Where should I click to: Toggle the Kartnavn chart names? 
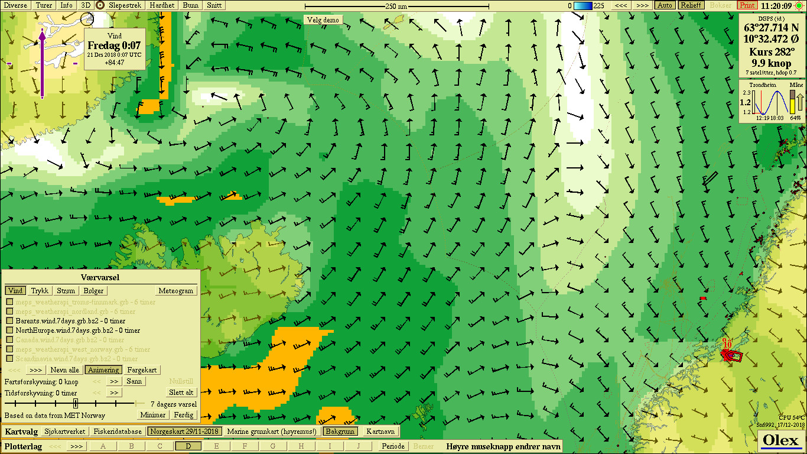click(x=380, y=432)
